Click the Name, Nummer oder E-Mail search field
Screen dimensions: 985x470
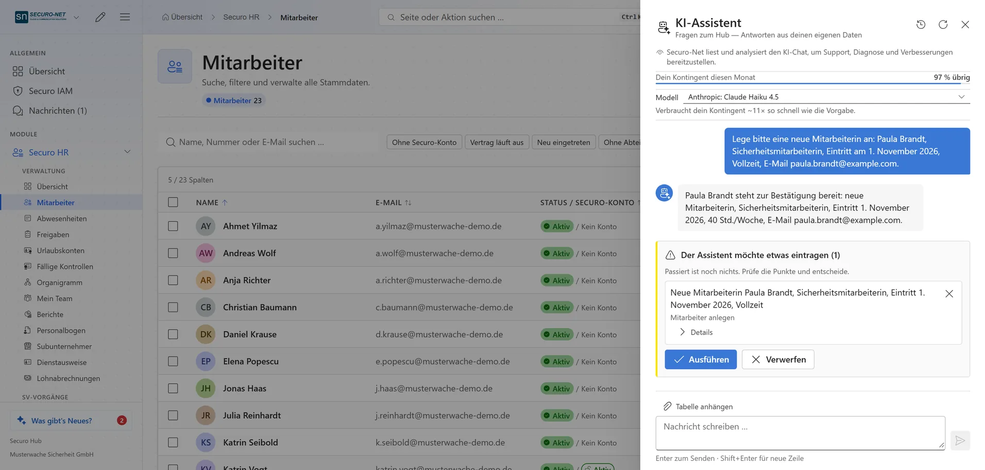click(x=268, y=142)
